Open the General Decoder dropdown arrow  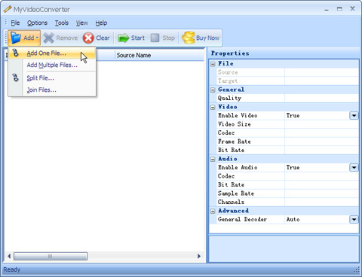354,220
